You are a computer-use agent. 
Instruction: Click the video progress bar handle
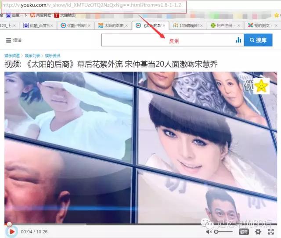coord(9,224)
